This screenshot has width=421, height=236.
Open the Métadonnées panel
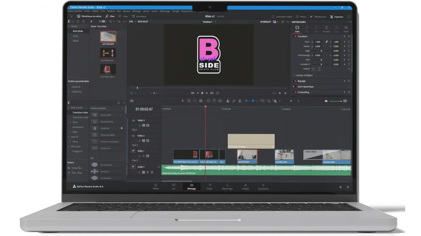[x=318, y=17]
